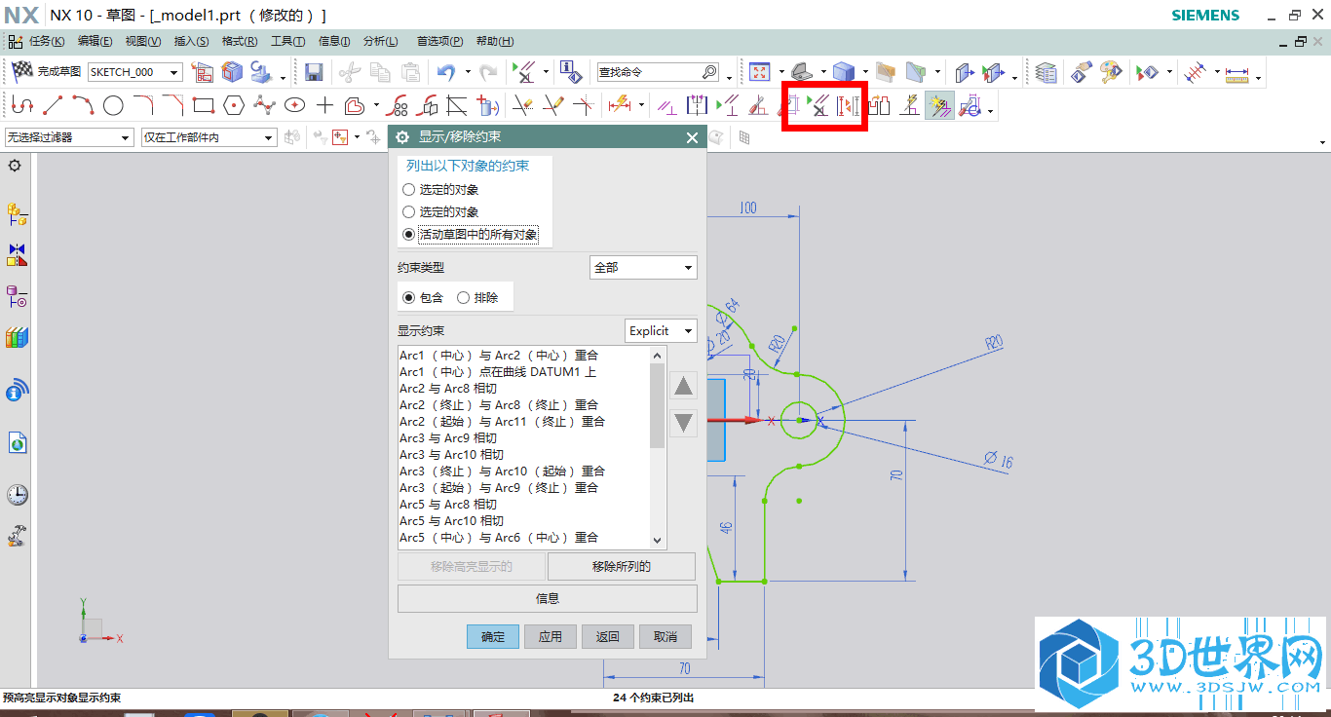Image resolution: width=1331 pixels, height=717 pixels.
Task: Click the Fit view icon in toolbar
Action: click(759, 72)
